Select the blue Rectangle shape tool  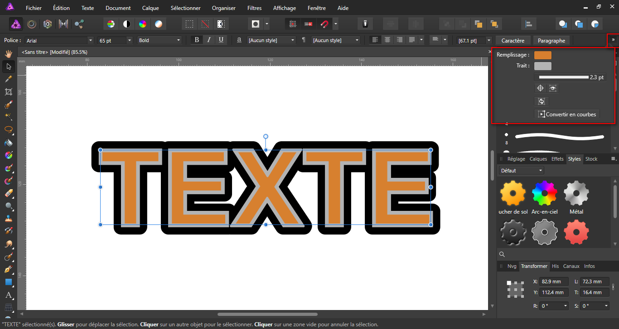pyautogui.click(x=8, y=282)
